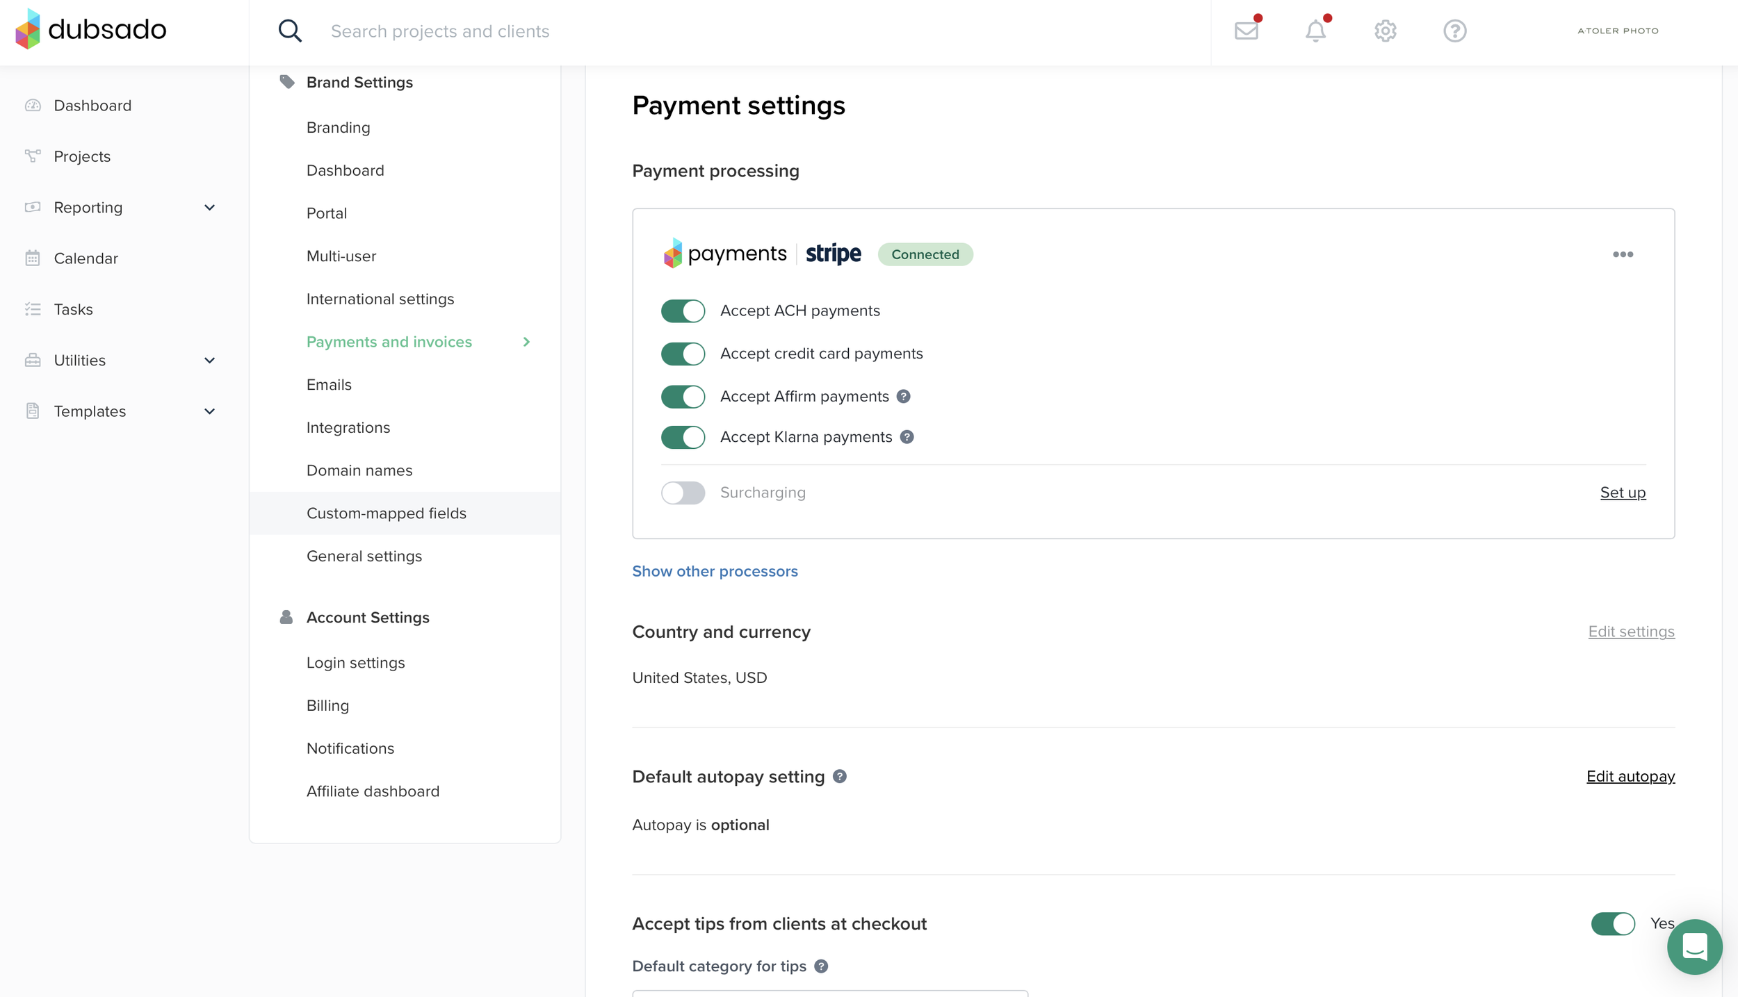Click the Show other processors link
Viewport: 1738px width, 997px height.
(x=715, y=571)
